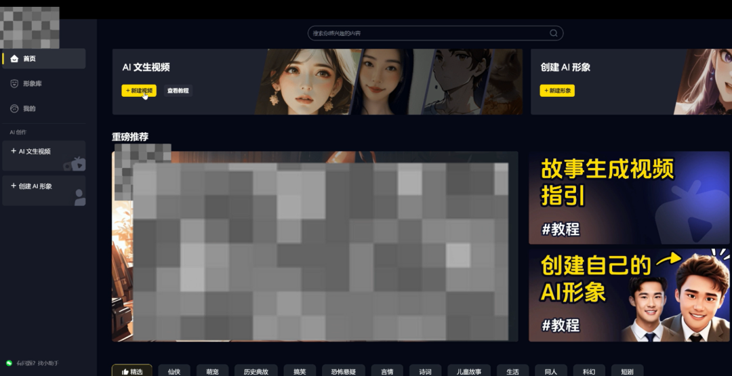Open the 首页 sidebar menu item
This screenshot has height=376, width=732.
coord(44,59)
